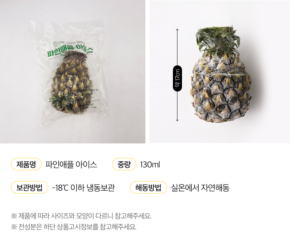Click the 약 17cm height label
This screenshot has width=290, height=248.
click(x=177, y=78)
